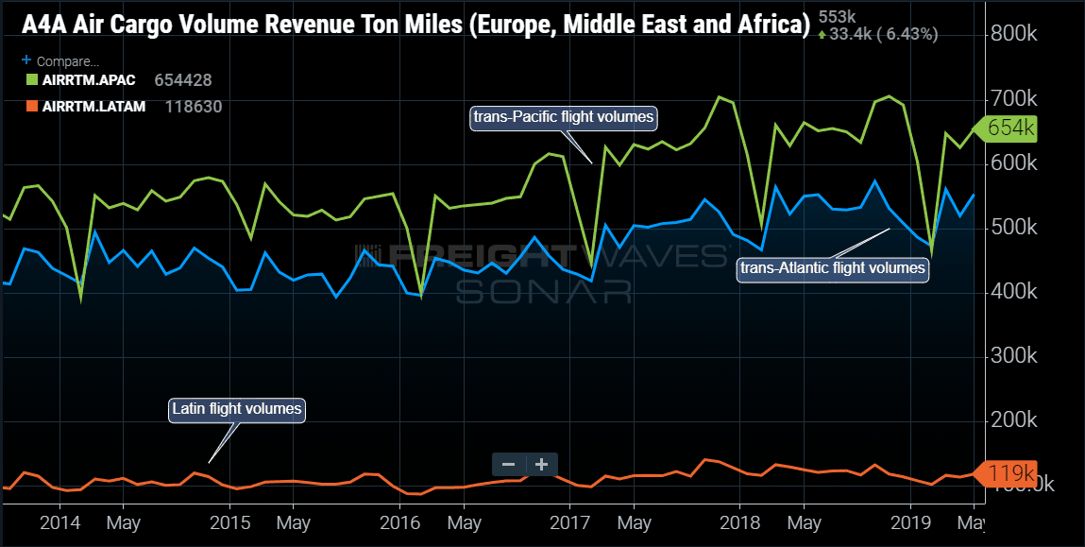The width and height of the screenshot is (1085, 547).
Task: Open the Compare... option
Action: (x=68, y=61)
